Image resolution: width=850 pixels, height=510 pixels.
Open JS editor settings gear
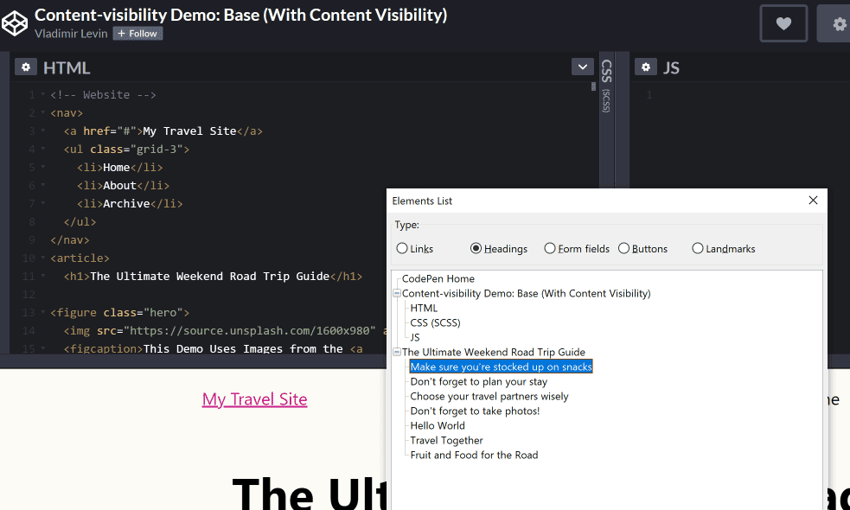click(645, 67)
